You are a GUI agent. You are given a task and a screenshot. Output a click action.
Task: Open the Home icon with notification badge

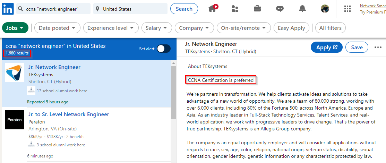[213, 9]
